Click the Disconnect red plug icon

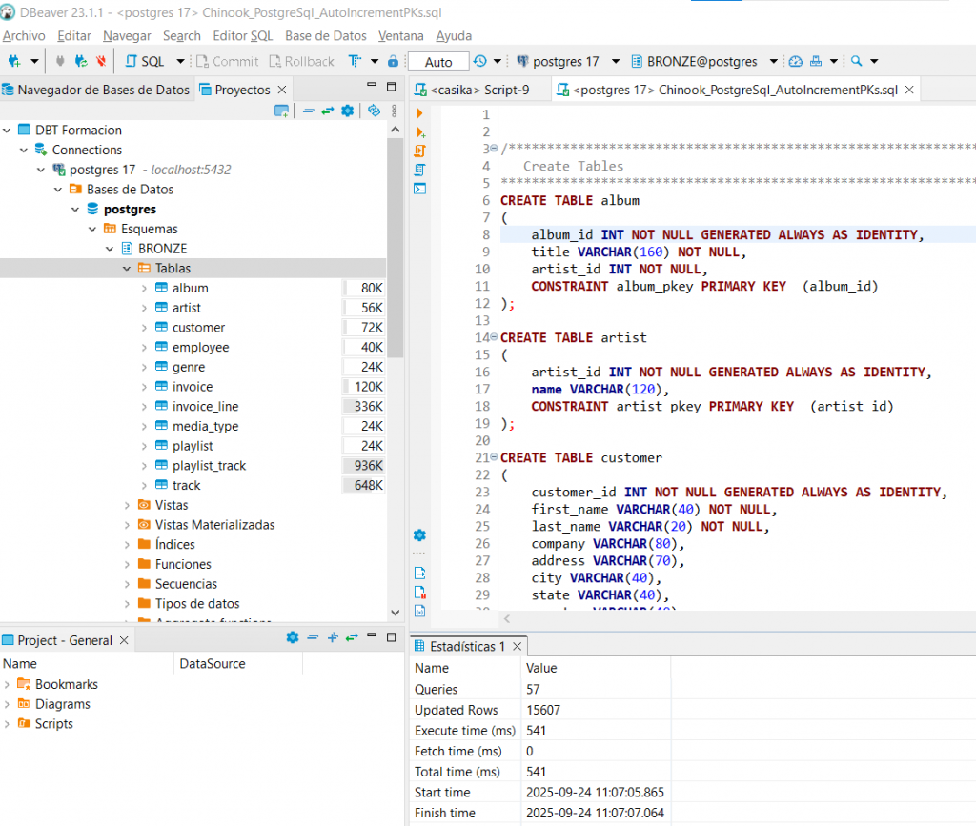(x=101, y=61)
